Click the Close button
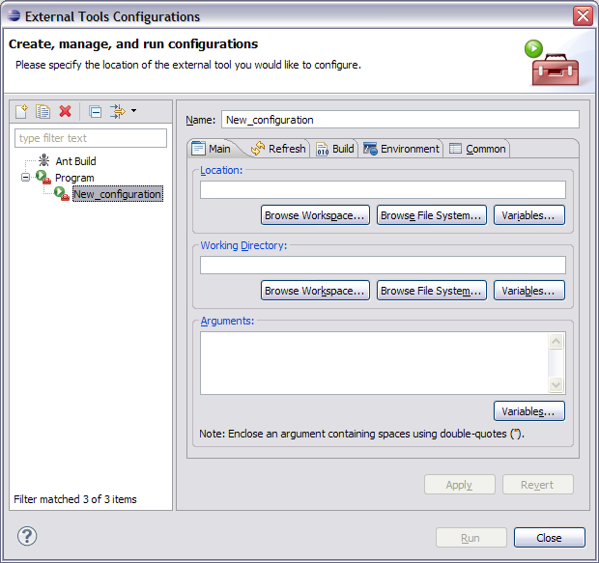 coord(550,537)
